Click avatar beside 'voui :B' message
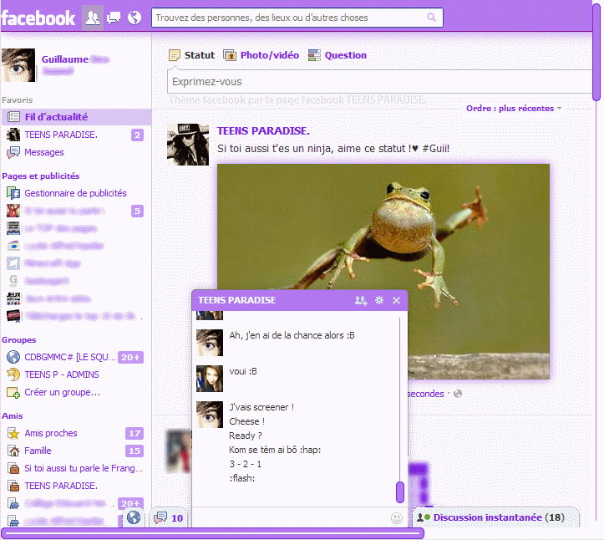Image resolution: width=604 pixels, height=540 pixels. (x=210, y=379)
